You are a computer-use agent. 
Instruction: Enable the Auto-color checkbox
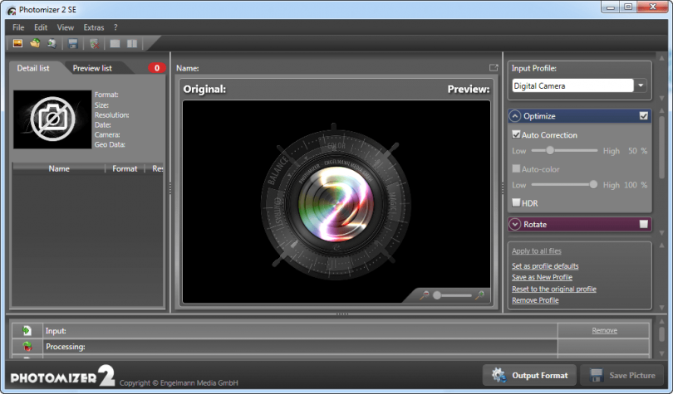point(516,168)
